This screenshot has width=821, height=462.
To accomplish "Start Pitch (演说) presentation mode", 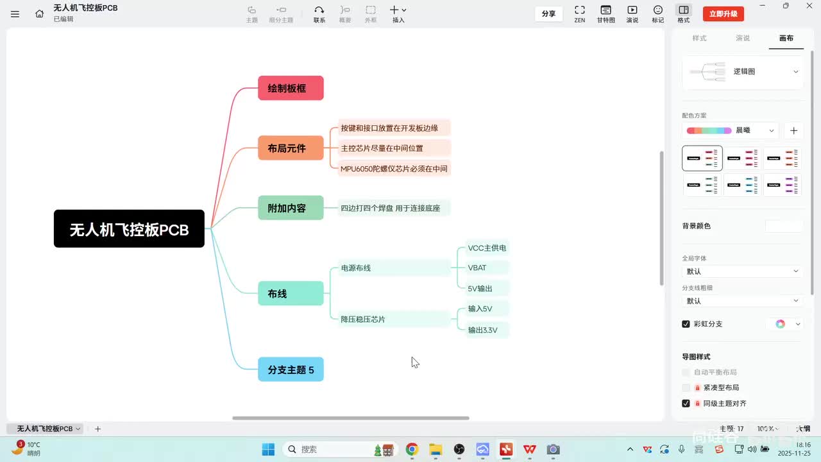I will 632,13.
